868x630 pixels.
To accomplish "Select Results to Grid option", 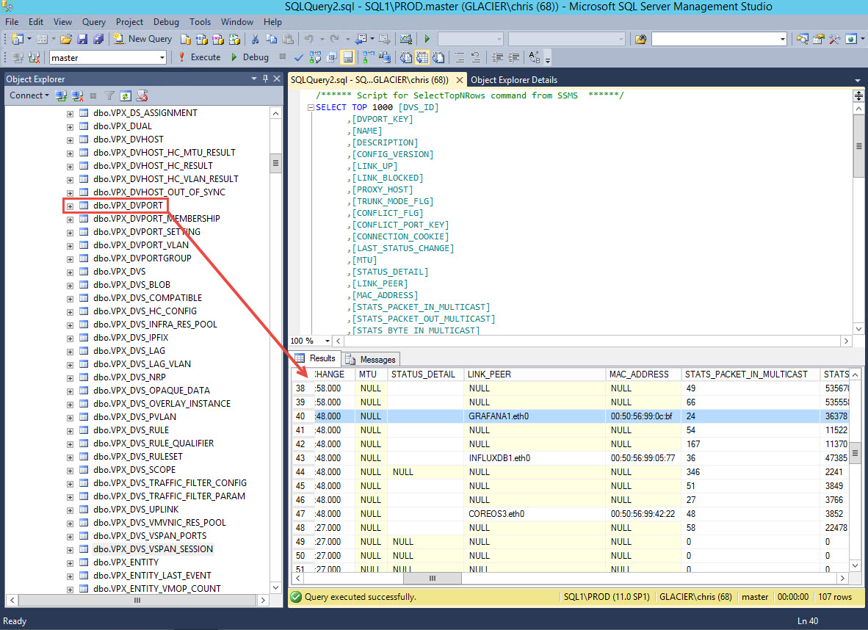I will click(422, 57).
